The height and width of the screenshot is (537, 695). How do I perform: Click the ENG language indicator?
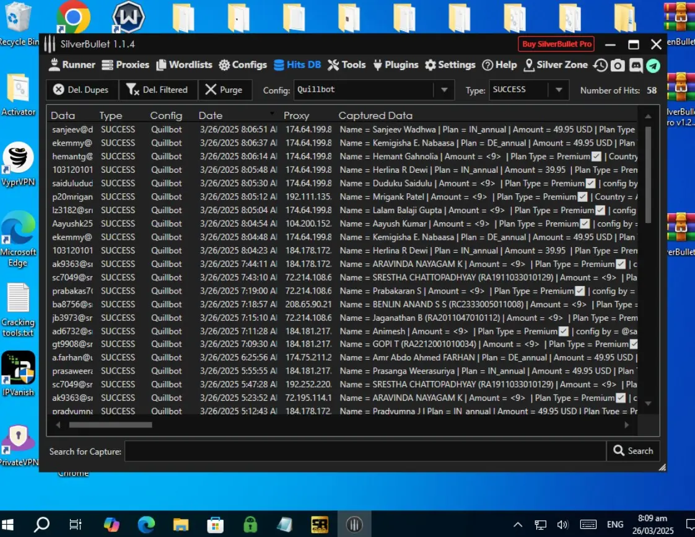(x=614, y=525)
